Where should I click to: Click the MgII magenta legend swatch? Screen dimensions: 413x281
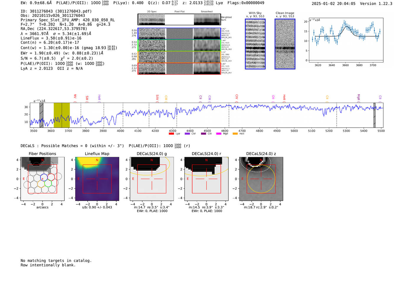(219, 134)
